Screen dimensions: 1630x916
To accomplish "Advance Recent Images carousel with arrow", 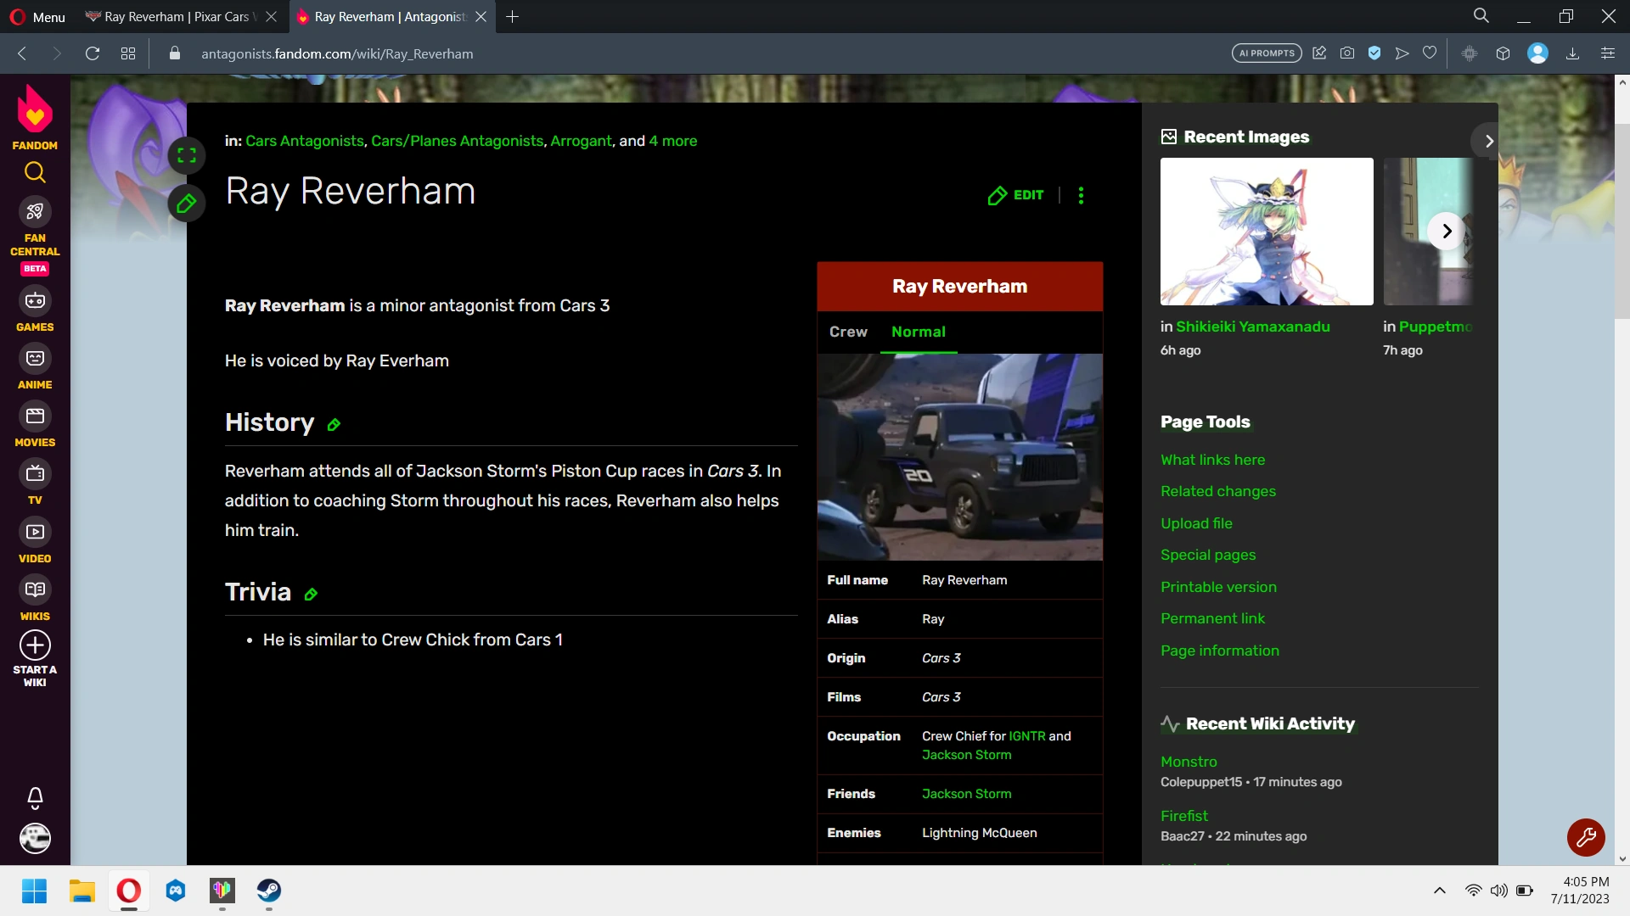I will point(1447,232).
